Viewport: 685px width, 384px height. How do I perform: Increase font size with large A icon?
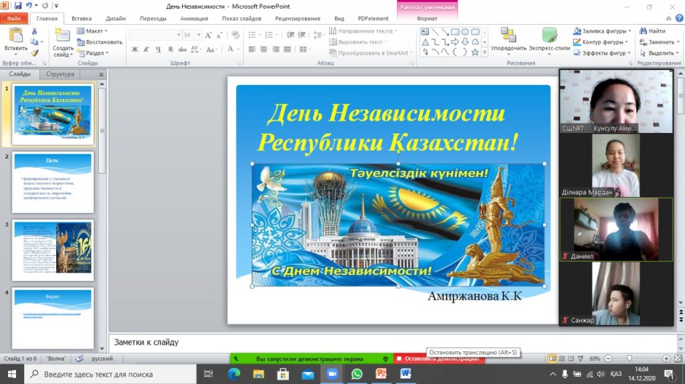tap(209, 35)
